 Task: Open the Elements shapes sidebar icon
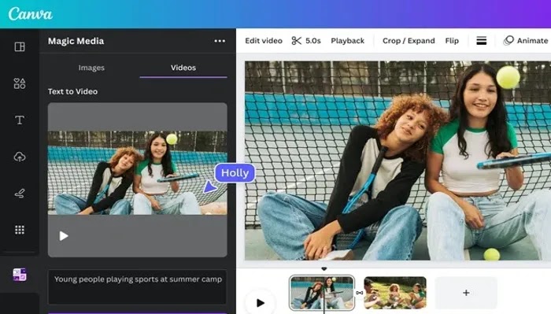pos(20,83)
